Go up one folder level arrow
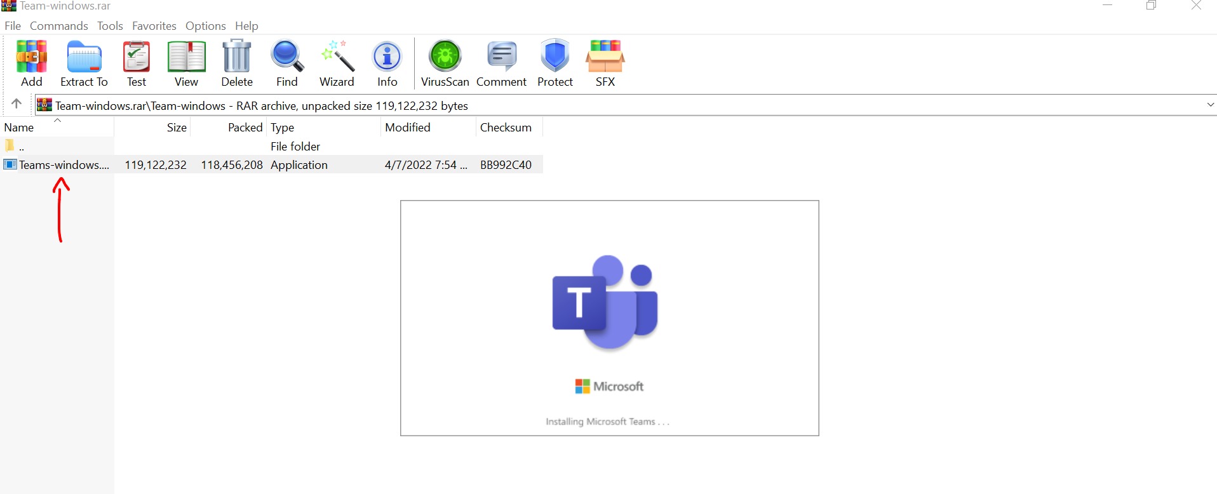Viewport: 1217px width, 494px height. click(17, 103)
